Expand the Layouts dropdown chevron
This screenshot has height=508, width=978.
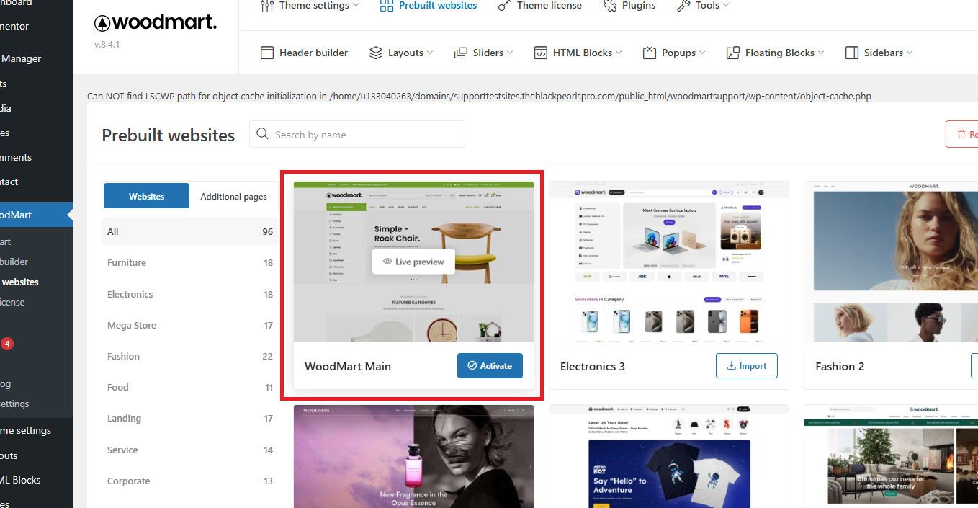(430, 53)
